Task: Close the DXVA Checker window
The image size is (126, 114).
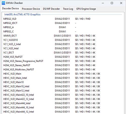Action: tap(121, 3)
